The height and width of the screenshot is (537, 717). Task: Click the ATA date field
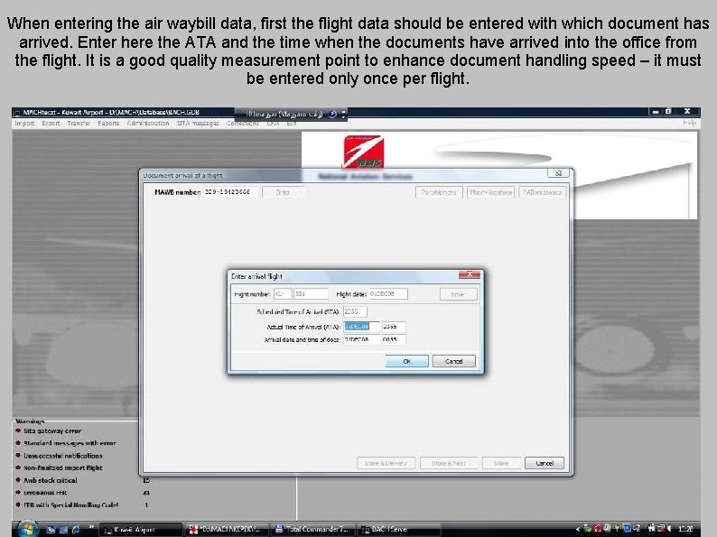(362, 327)
